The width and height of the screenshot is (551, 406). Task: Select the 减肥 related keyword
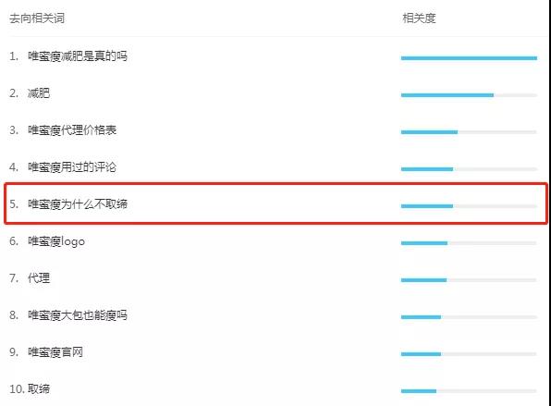click(39, 93)
